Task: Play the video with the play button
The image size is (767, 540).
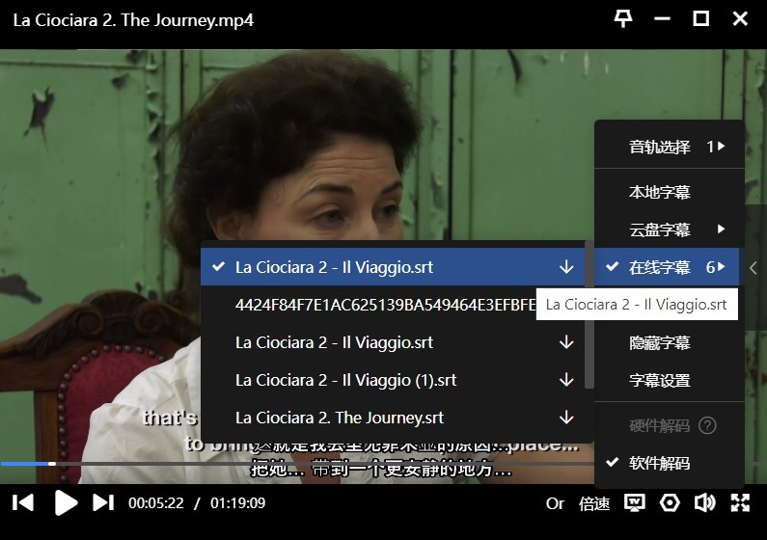Action: coord(66,502)
